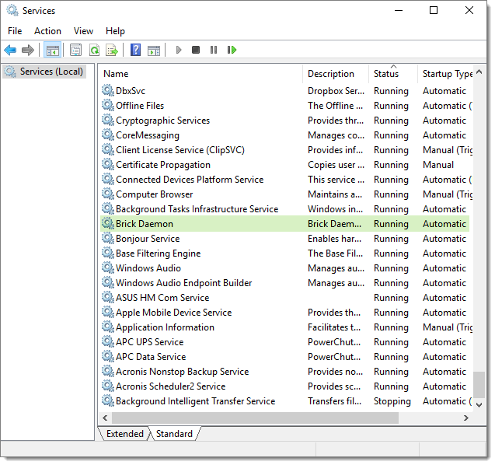
Task: Select Connected Devices Platform Service name
Action: [x=190, y=180]
